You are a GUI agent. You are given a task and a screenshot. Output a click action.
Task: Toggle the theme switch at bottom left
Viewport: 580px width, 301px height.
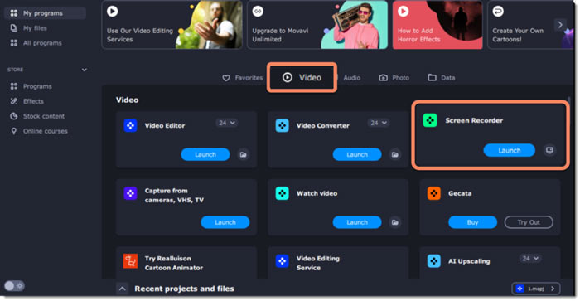point(14,286)
